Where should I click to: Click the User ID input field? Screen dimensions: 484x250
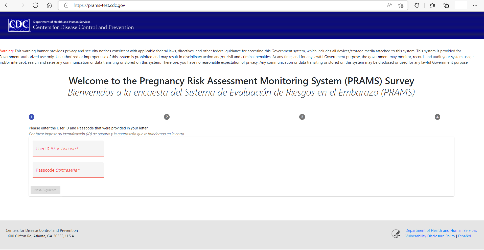pos(68,149)
